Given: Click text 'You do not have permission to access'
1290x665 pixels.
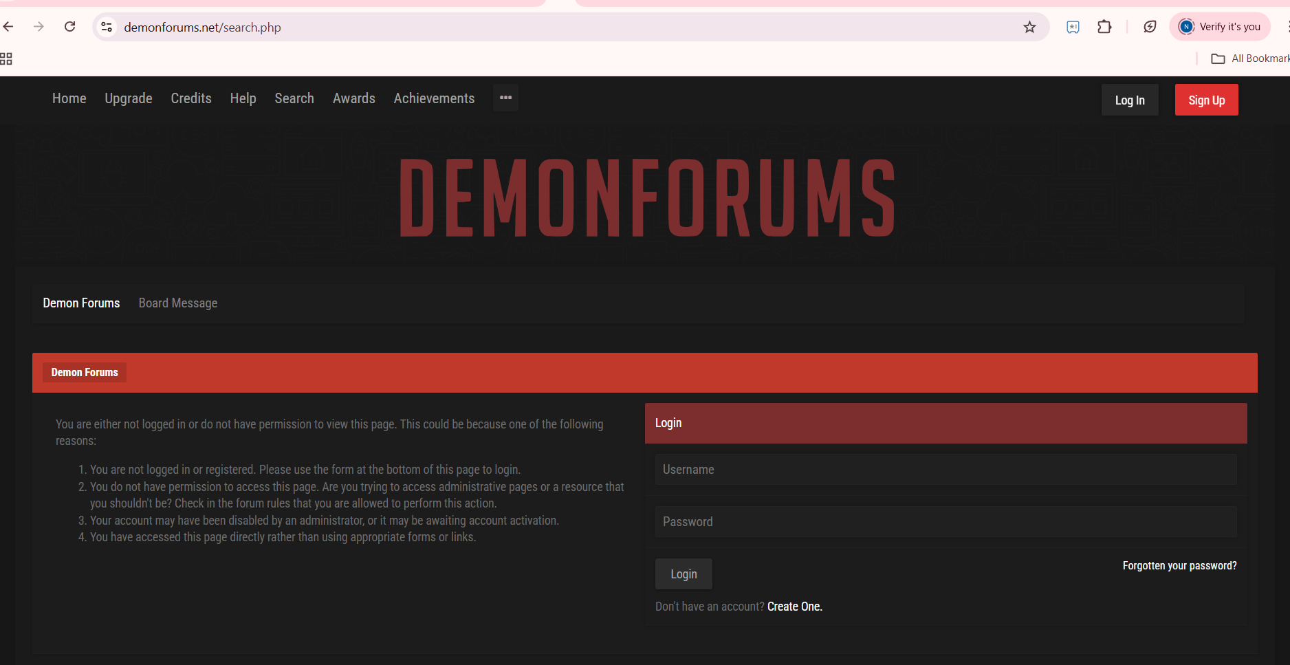Looking at the screenshot, I should coord(185,487).
